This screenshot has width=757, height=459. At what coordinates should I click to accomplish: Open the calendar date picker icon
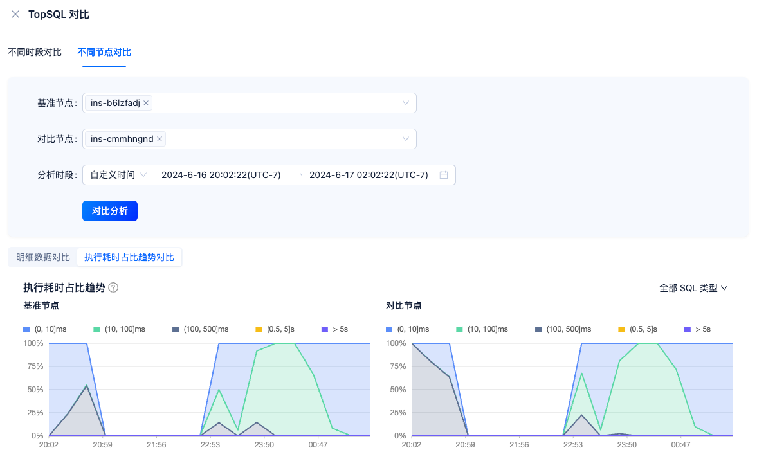[443, 175]
